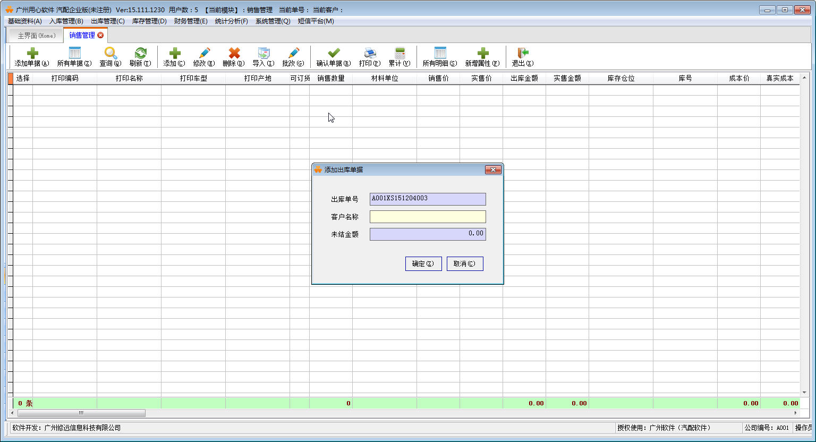Open the 统计分析(F) menu
Viewport: 816px width, 442px height.
point(231,21)
